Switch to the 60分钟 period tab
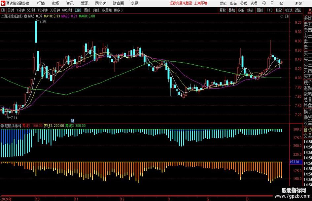 [x=67, y=10]
